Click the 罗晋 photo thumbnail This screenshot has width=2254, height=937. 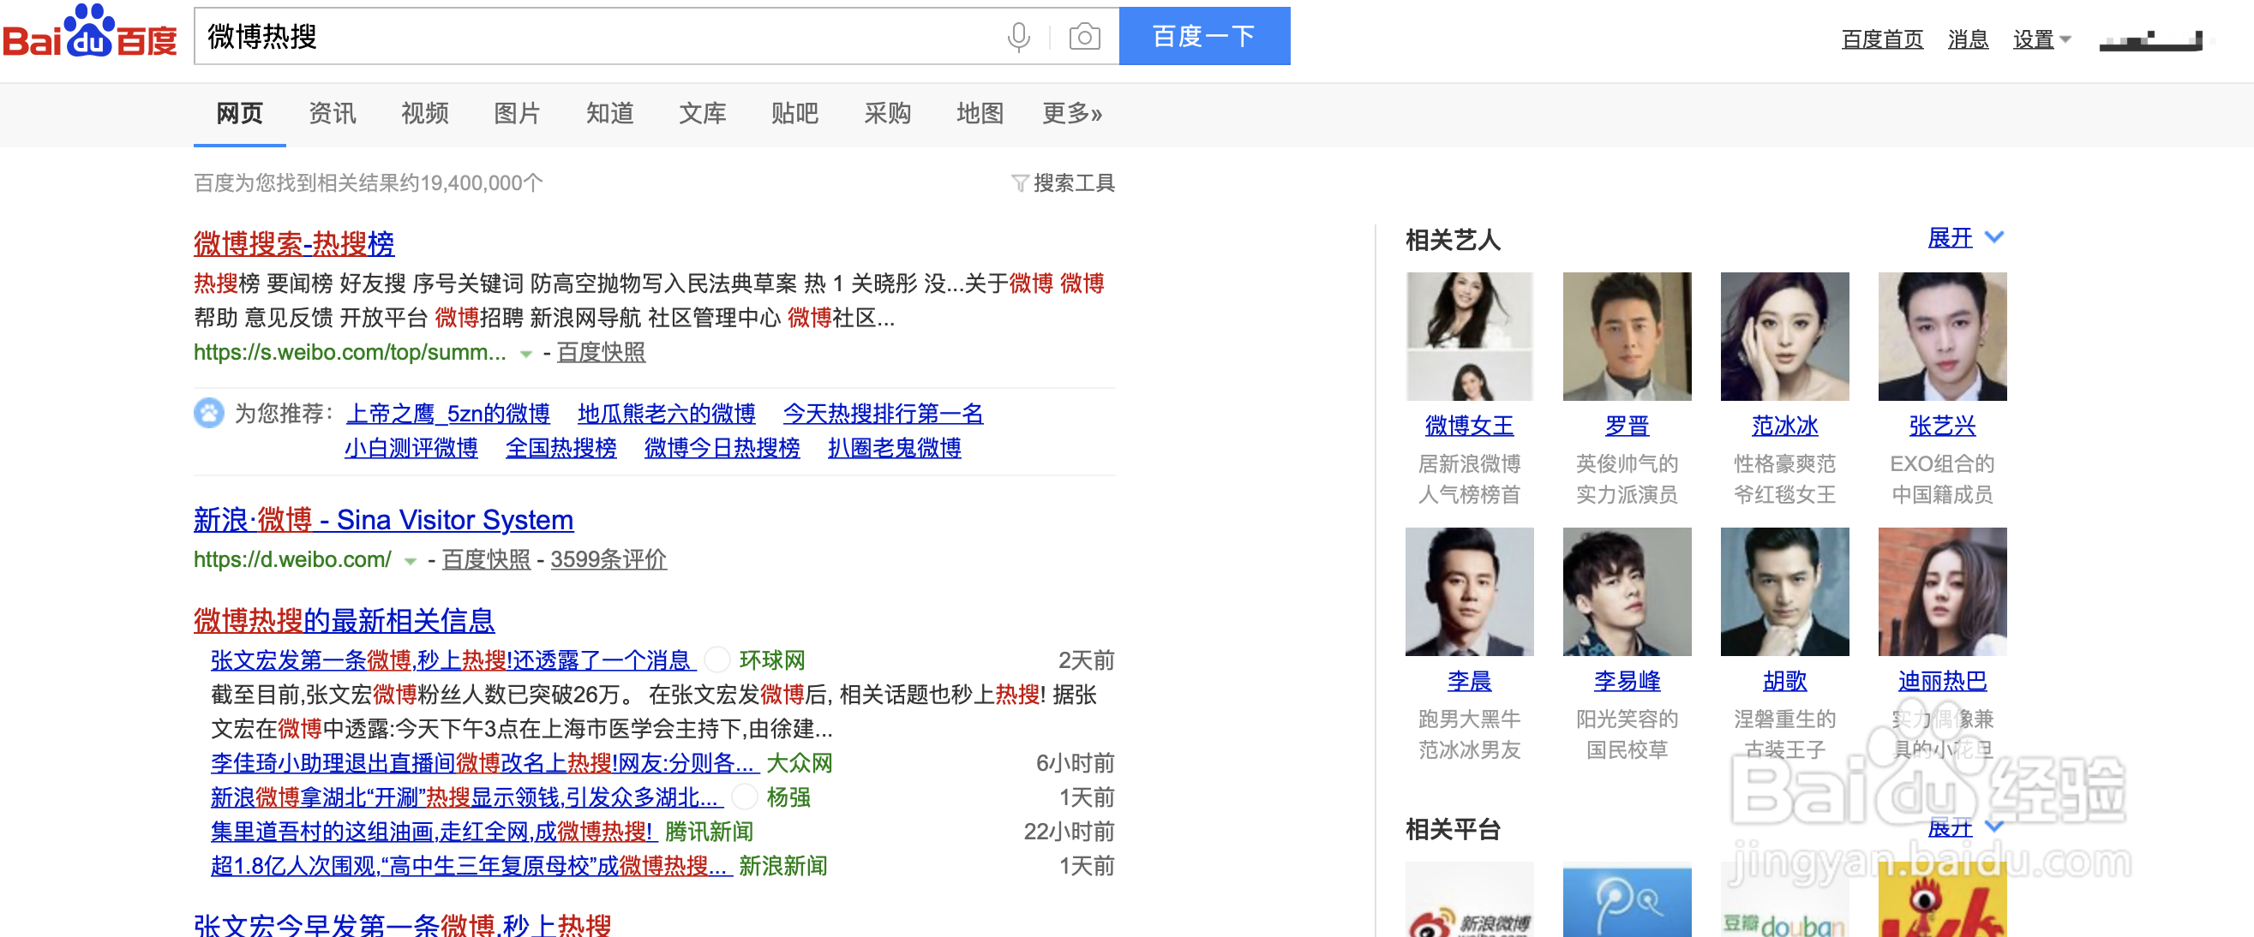click(x=1627, y=337)
